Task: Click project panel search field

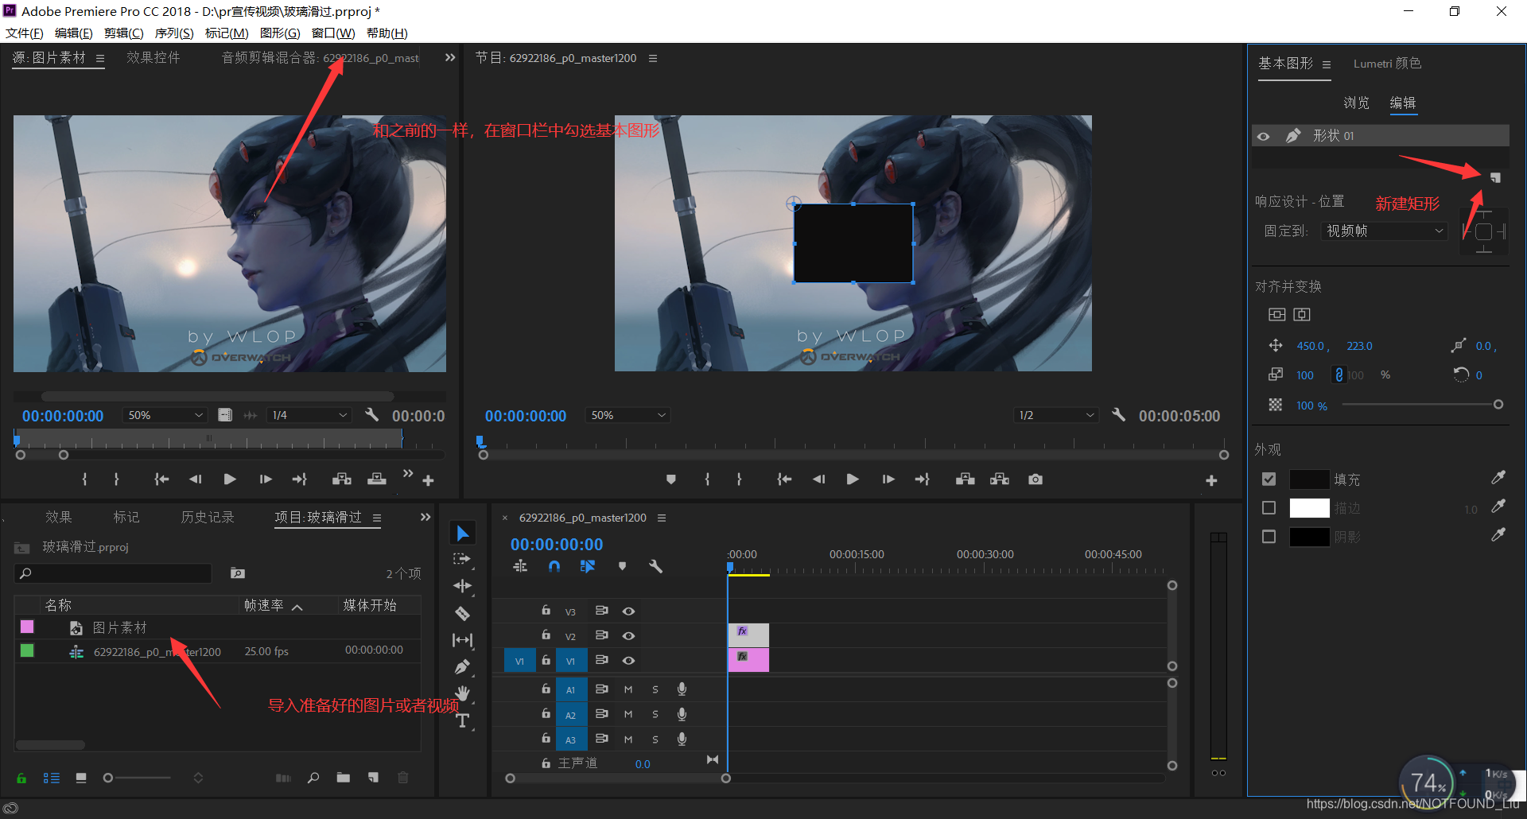Action: (113, 573)
